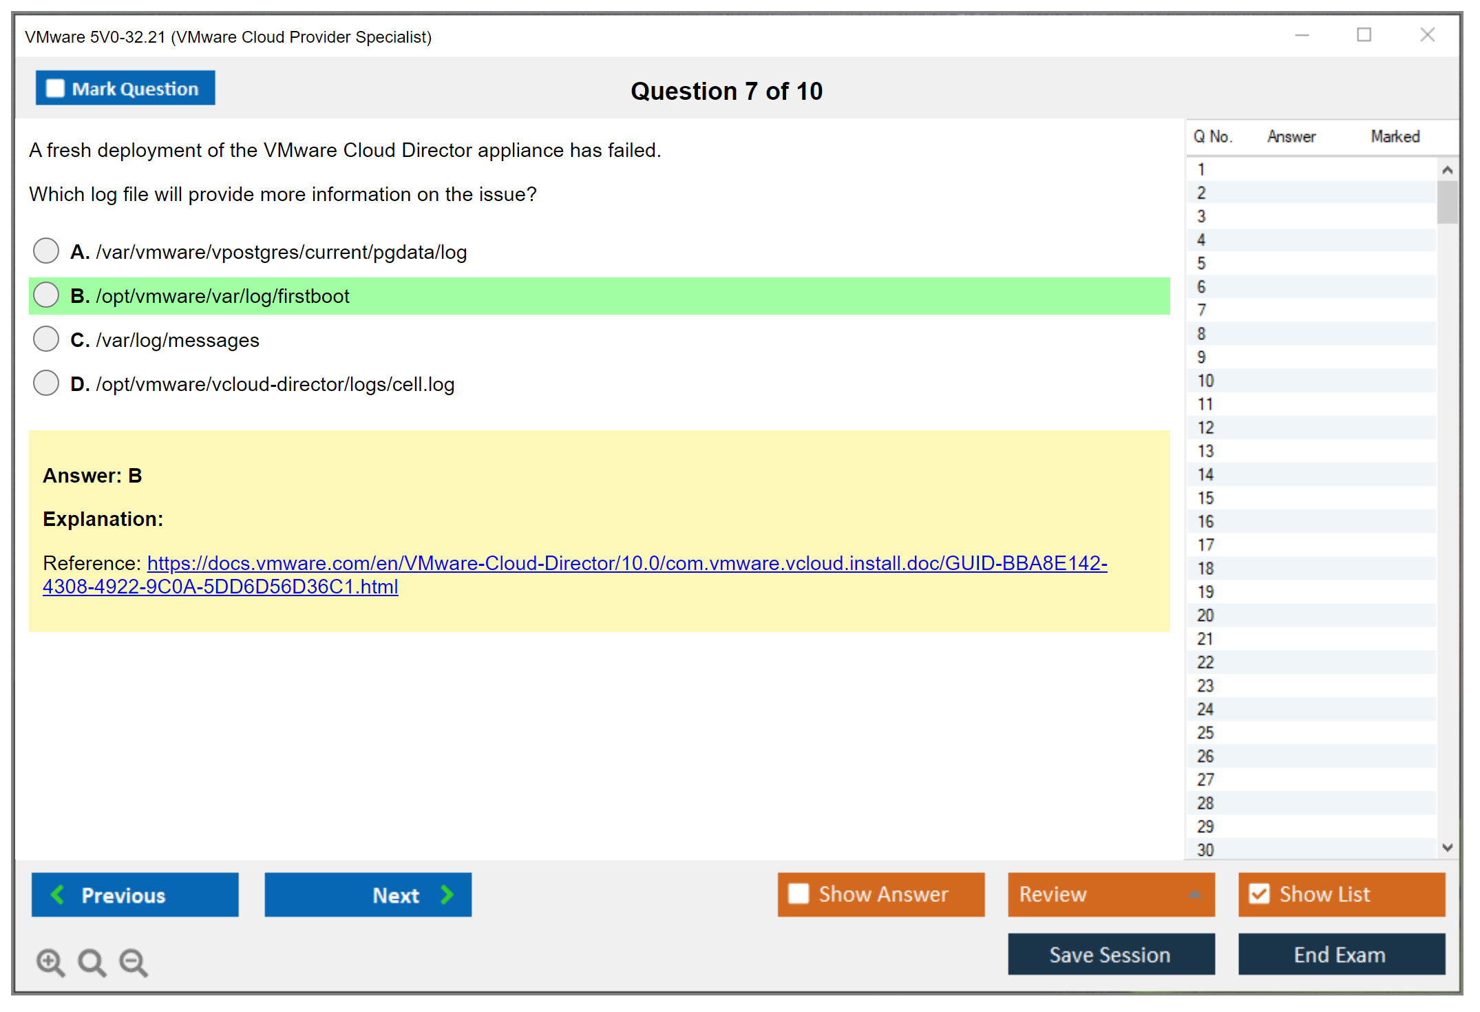Click the zoom in magnifier icon
1480x1012 pixels.
pos(50,962)
